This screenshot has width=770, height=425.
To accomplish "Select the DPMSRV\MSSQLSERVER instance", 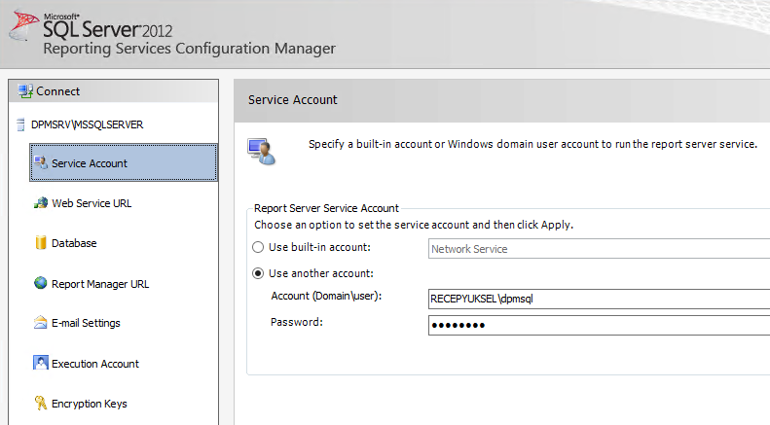I will [x=87, y=124].
